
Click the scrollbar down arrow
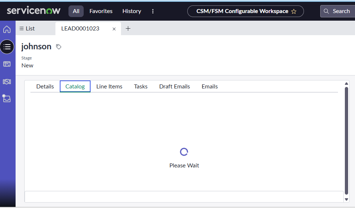coord(346,199)
